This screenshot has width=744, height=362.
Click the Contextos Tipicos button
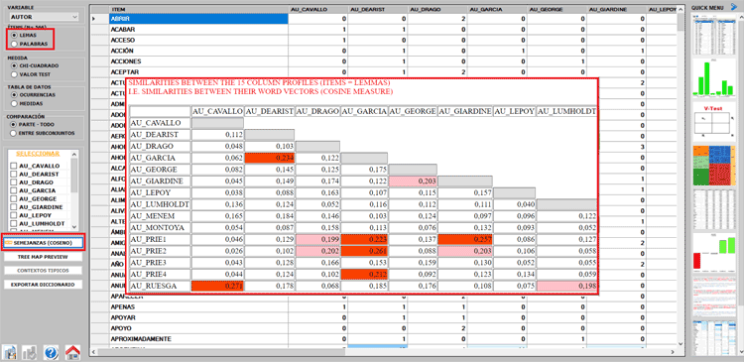pos(43,271)
